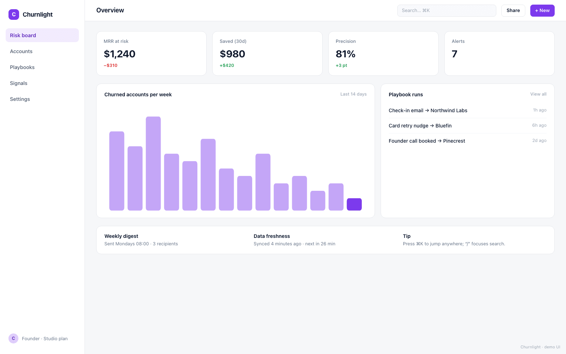Click the Playbook runs heading

pyautogui.click(x=406, y=95)
